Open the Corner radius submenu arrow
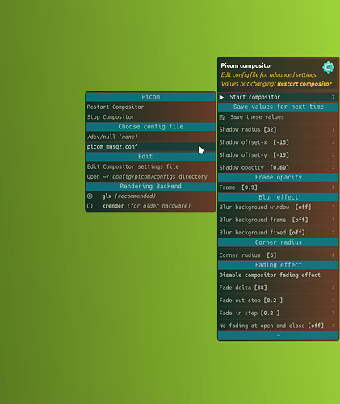This screenshot has width=340, height=404. point(333,255)
